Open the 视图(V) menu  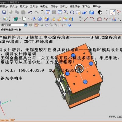(4, 6)
